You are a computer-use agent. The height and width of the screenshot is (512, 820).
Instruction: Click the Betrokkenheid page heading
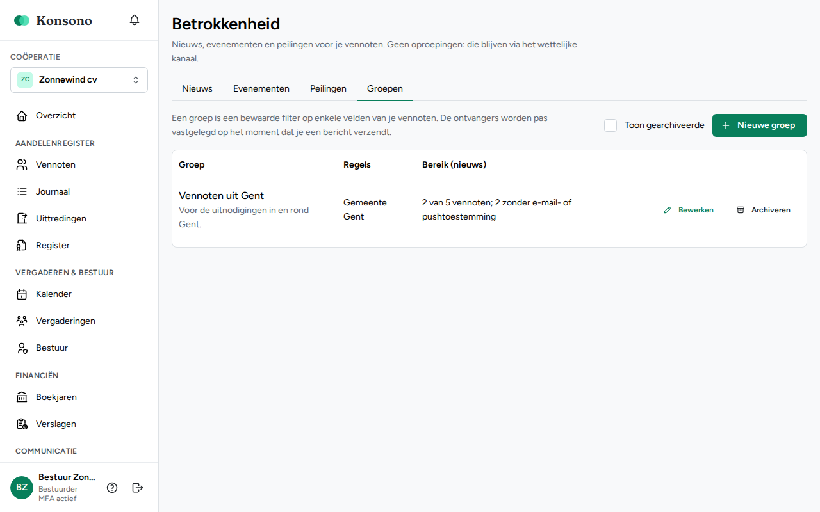(x=226, y=24)
